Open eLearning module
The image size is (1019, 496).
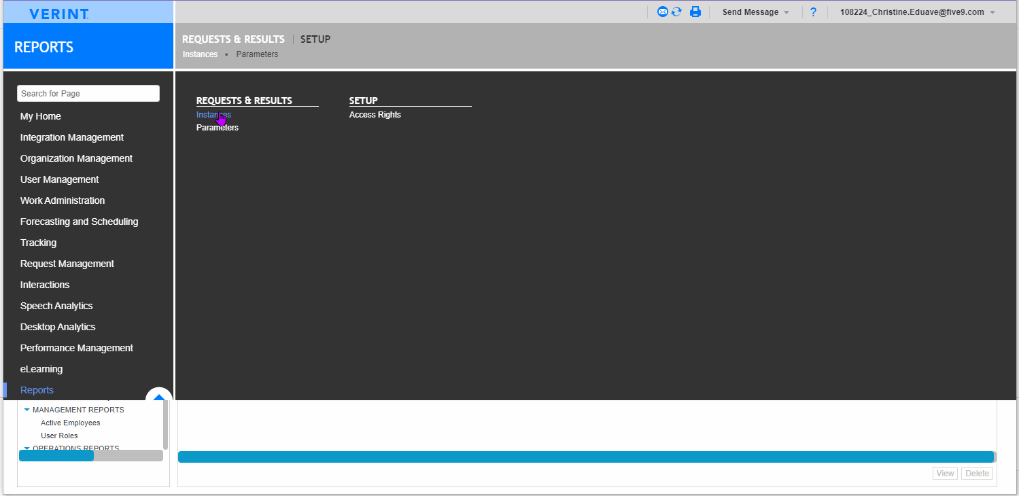click(41, 369)
